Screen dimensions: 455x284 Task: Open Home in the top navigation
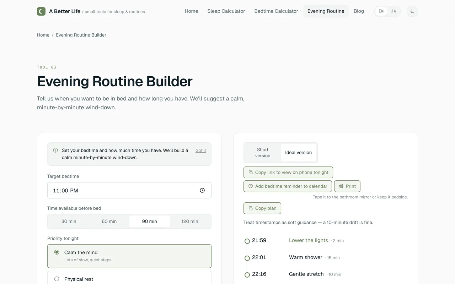[x=191, y=11]
